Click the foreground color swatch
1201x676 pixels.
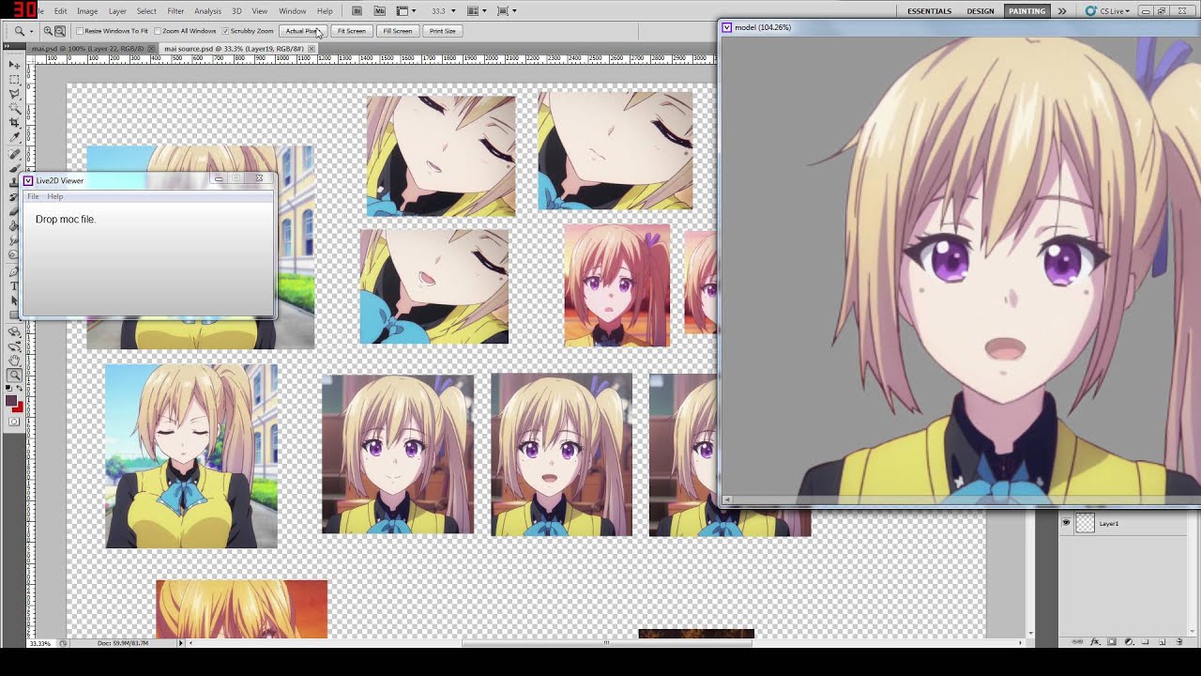(x=11, y=401)
